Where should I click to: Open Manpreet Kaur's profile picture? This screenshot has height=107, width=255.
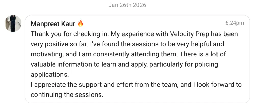pyautogui.click(x=13, y=23)
